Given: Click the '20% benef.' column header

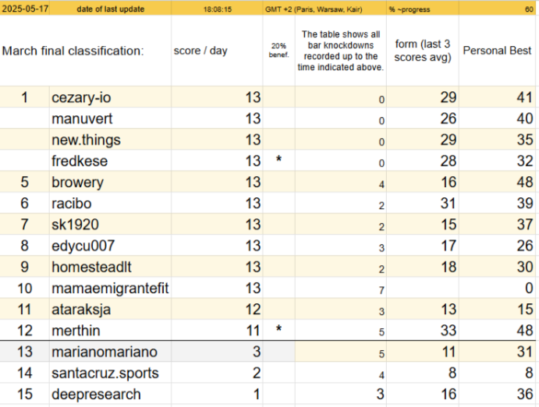Looking at the screenshot, I should [x=278, y=51].
